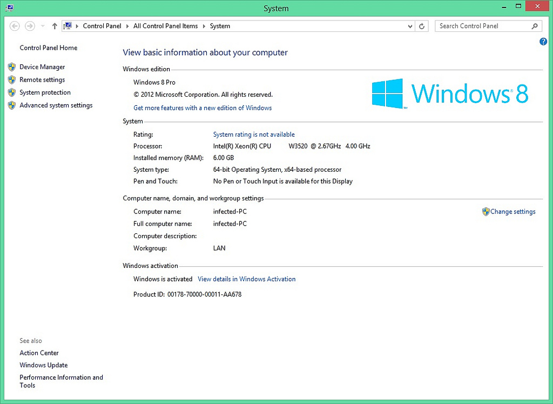The width and height of the screenshot is (553, 404).
Task: Open Performance Information and Tools
Action: [x=62, y=381]
